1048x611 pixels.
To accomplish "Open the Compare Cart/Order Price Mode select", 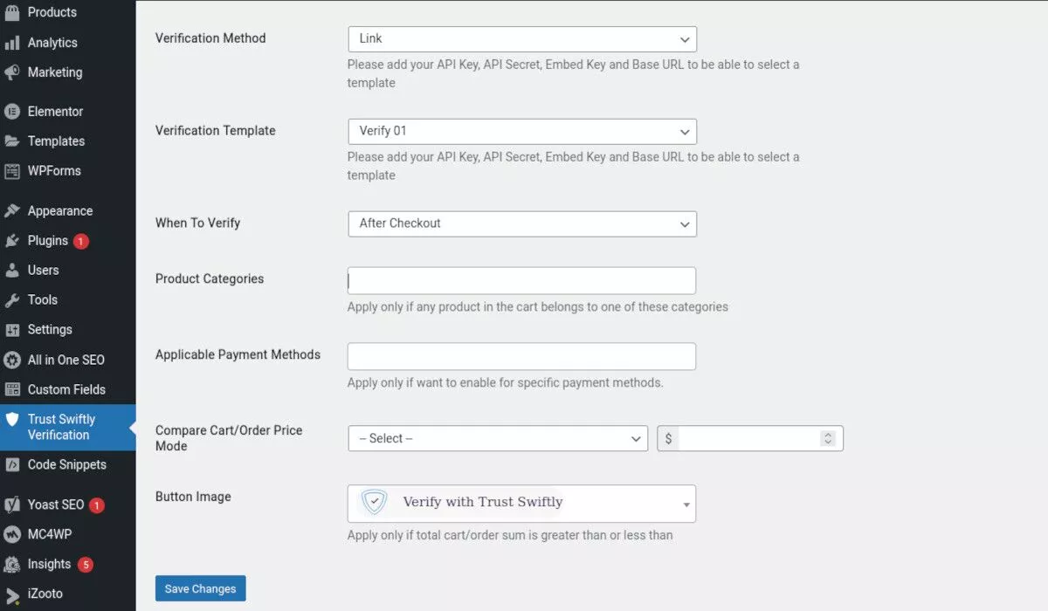I will 498,438.
